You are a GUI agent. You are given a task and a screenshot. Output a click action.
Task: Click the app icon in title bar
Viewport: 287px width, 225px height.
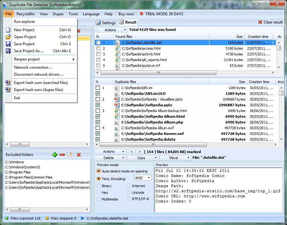pos(5,4)
